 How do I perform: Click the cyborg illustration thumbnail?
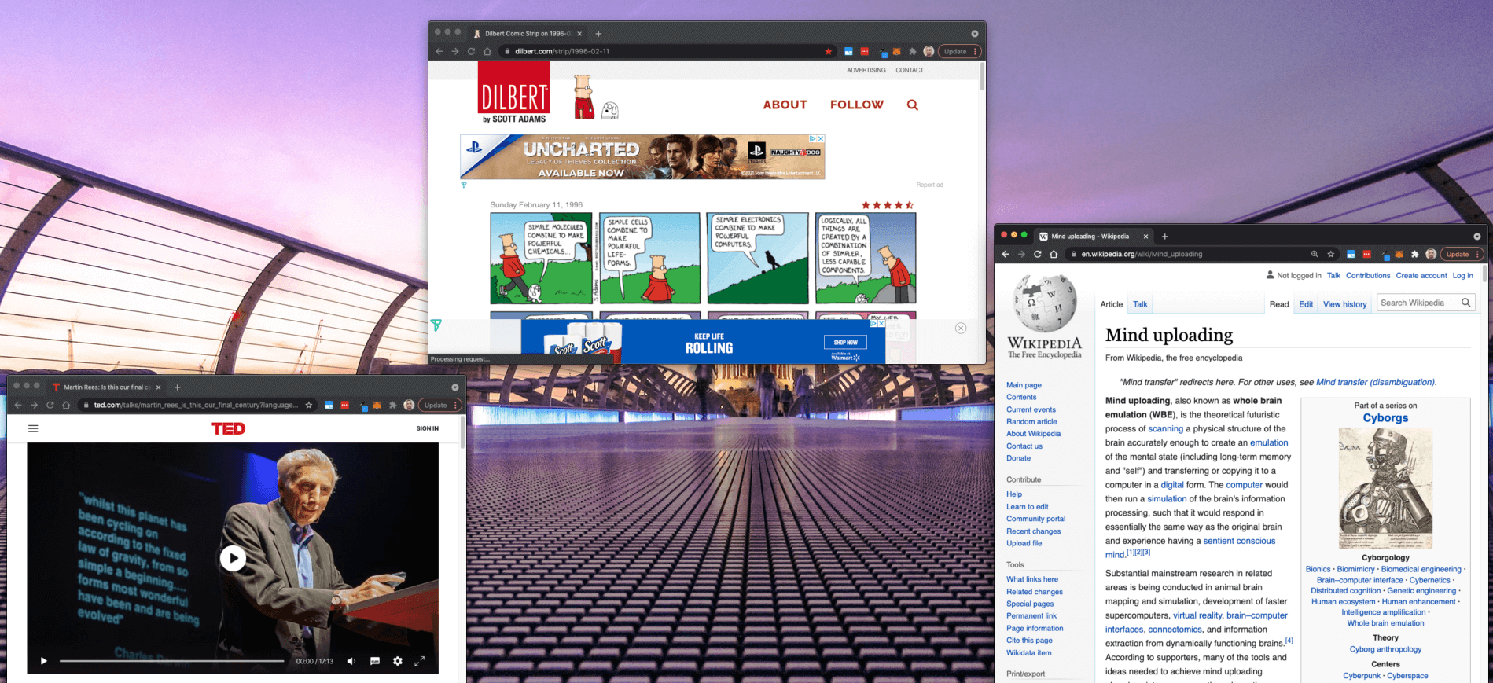click(1385, 488)
